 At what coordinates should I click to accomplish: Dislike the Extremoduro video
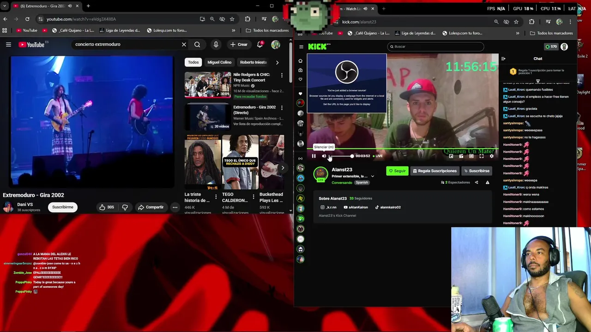click(x=125, y=207)
